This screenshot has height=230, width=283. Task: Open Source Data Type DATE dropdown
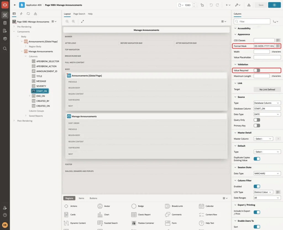(267, 114)
